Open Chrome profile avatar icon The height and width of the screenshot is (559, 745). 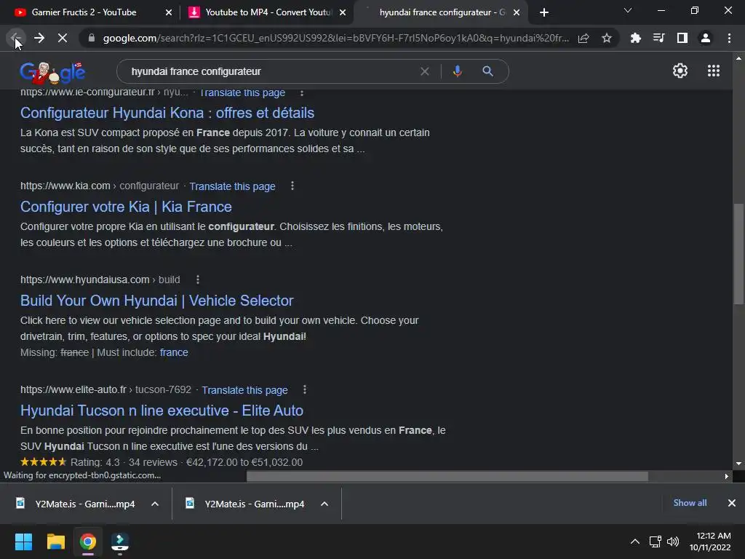click(x=706, y=38)
